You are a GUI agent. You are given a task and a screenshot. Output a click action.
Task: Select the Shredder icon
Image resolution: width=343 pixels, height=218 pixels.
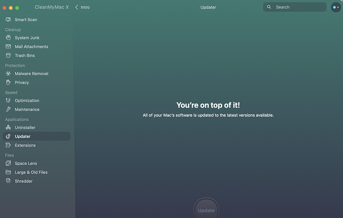(8, 181)
